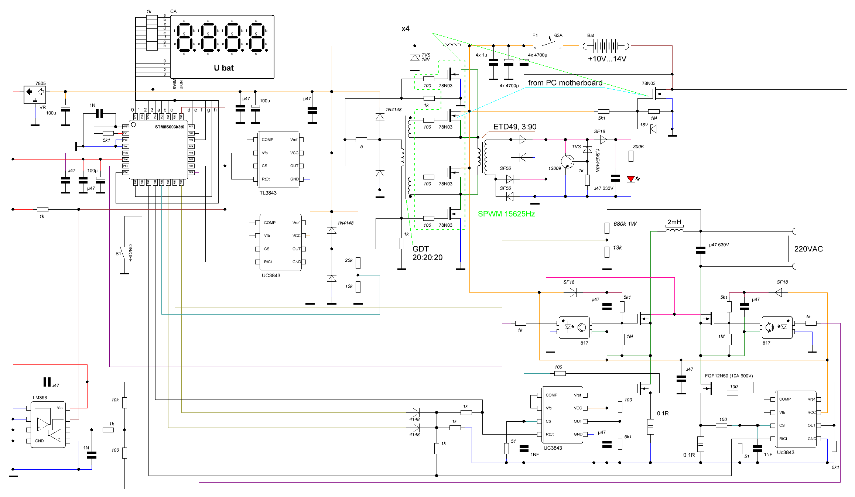Click the ETD49, 3:90 transformer label

click(514, 127)
